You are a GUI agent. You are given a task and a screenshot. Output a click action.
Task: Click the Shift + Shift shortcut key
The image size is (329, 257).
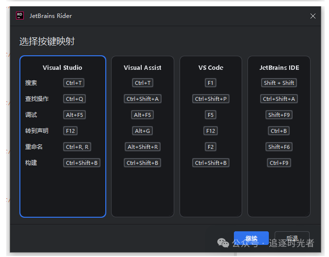279,83
